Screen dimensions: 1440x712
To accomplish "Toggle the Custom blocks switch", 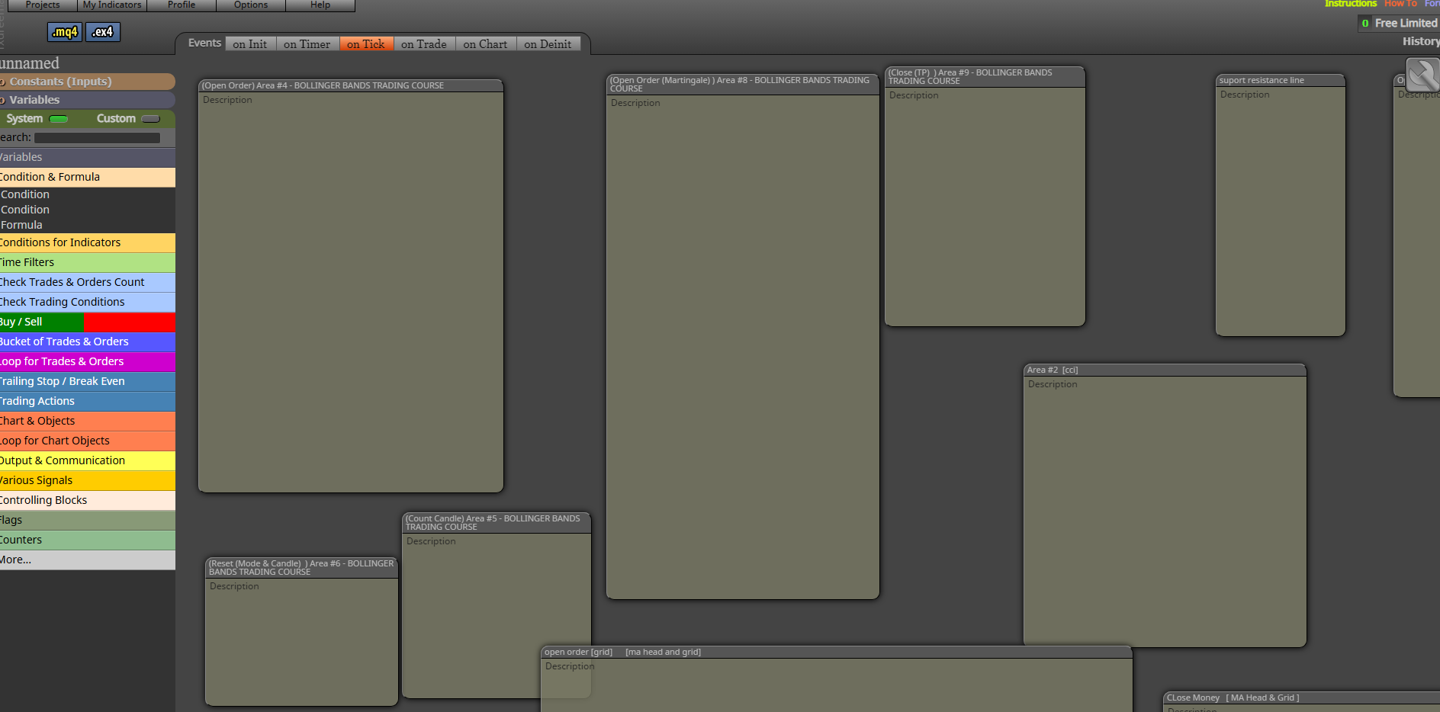I will [151, 119].
